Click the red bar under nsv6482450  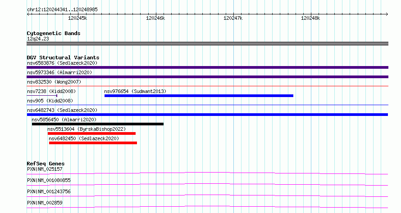pyautogui.click(x=93, y=143)
